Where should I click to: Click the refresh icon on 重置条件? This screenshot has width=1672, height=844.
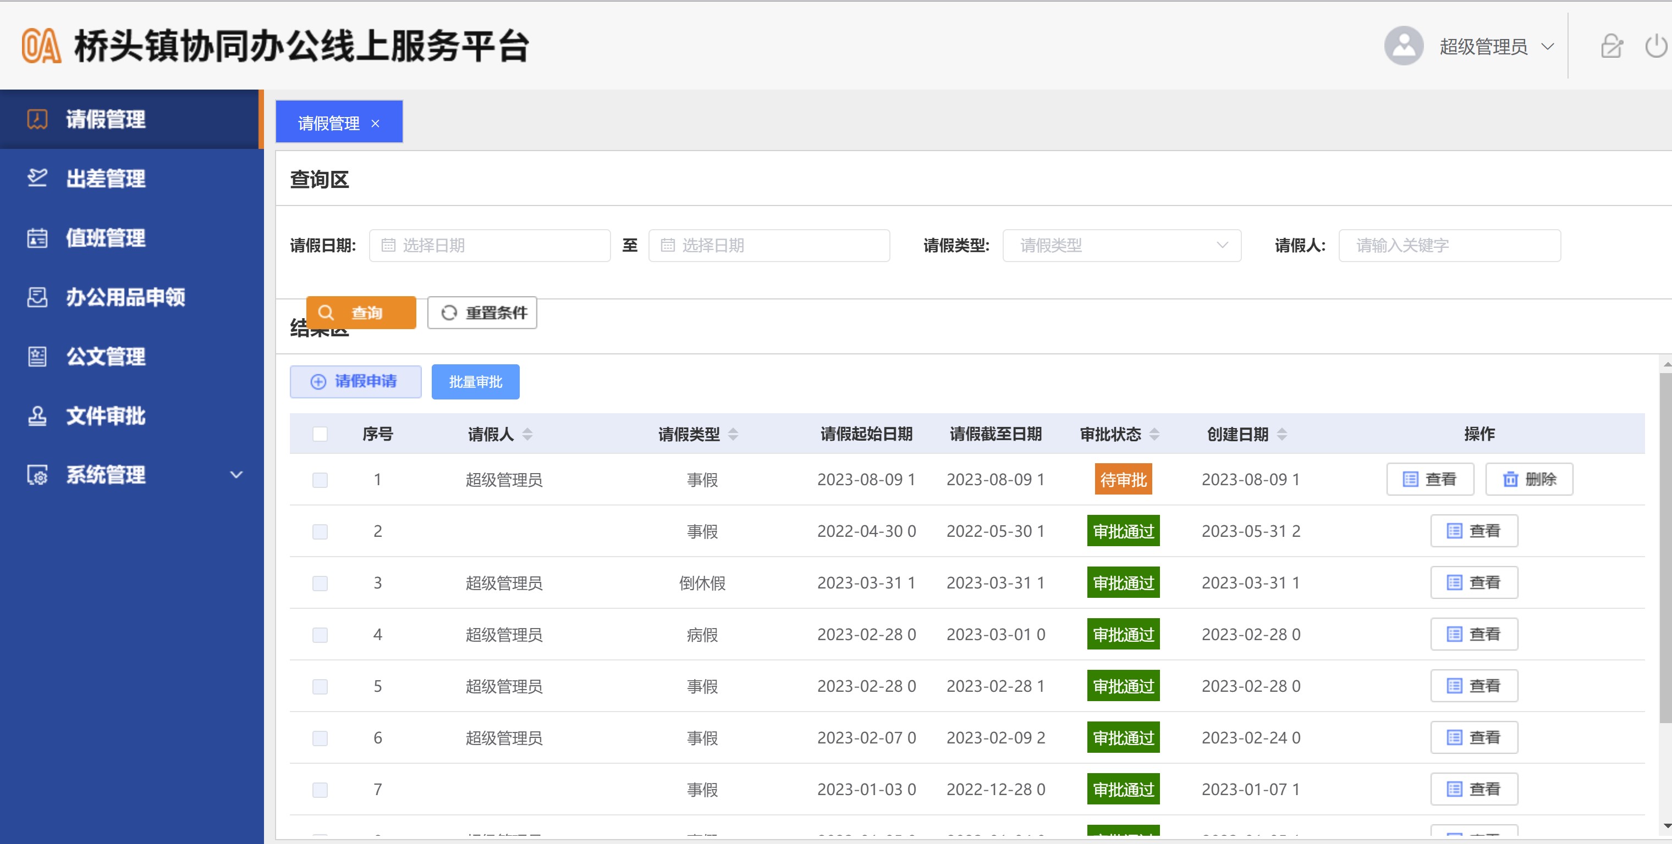tap(448, 313)
